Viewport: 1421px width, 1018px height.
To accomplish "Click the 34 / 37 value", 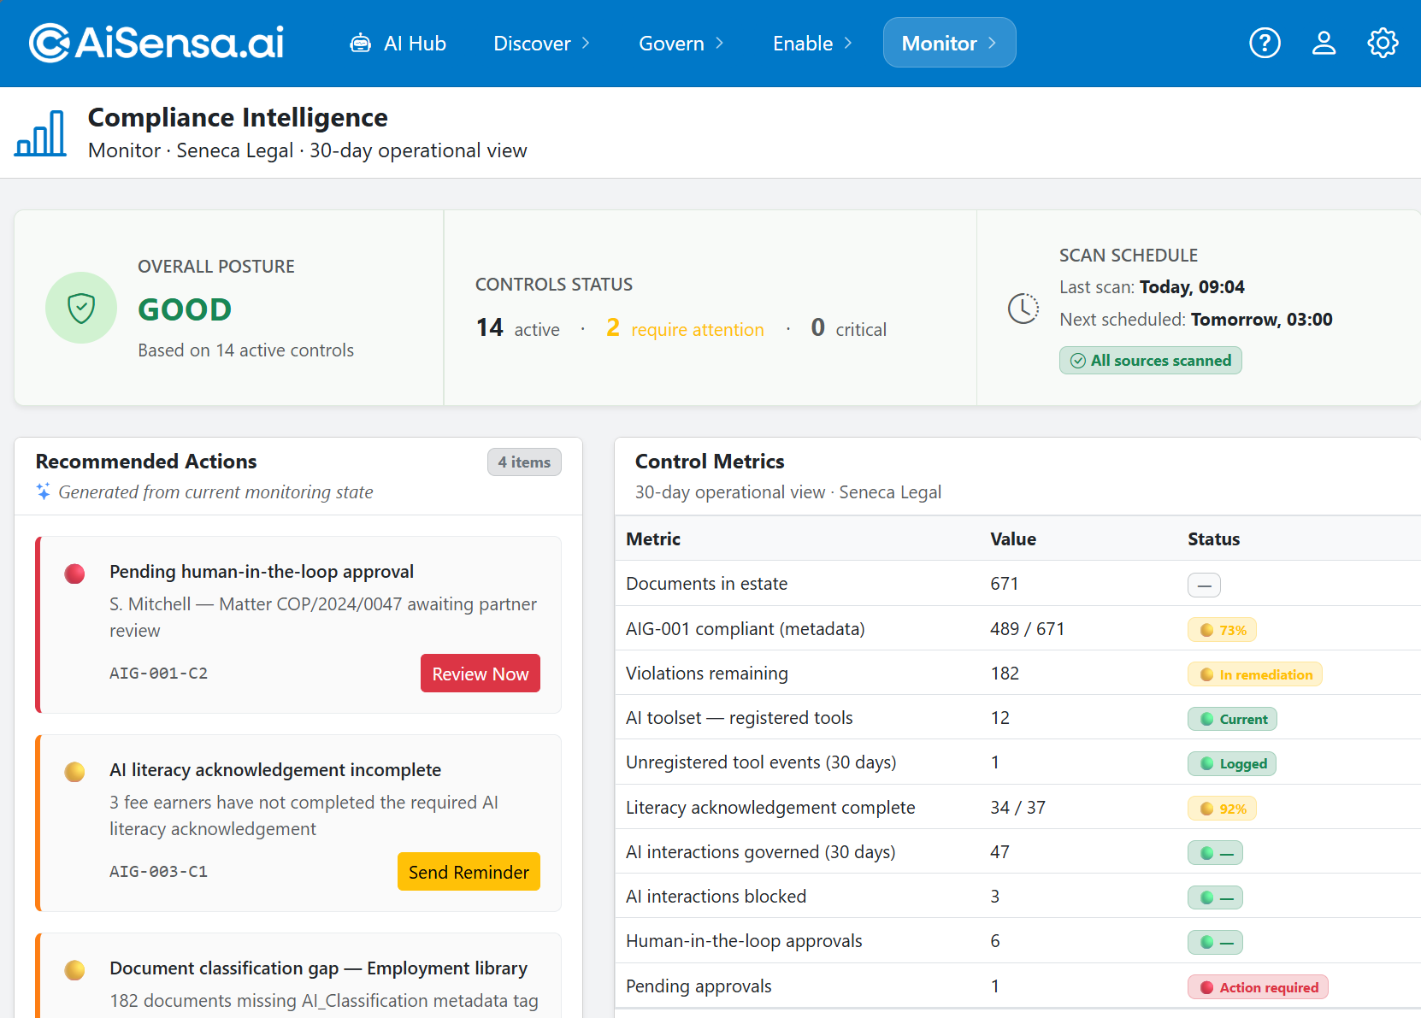I will point(1017,808).
